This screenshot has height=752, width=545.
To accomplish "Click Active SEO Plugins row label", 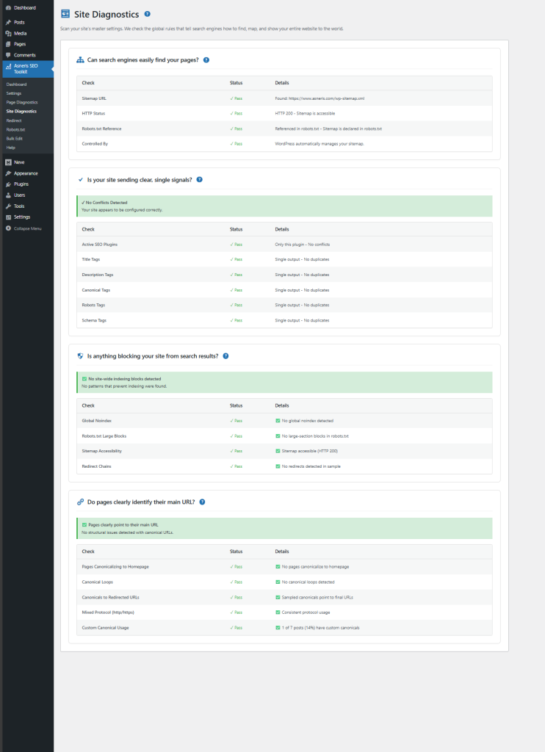I will click(100, 245).
